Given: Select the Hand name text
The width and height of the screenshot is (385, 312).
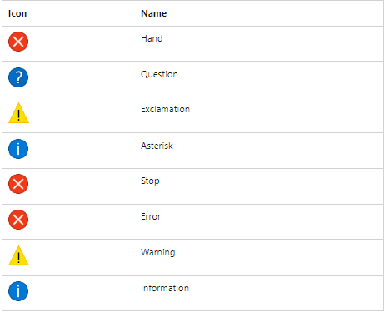Looking at the screenshot, I should point(152,38).
